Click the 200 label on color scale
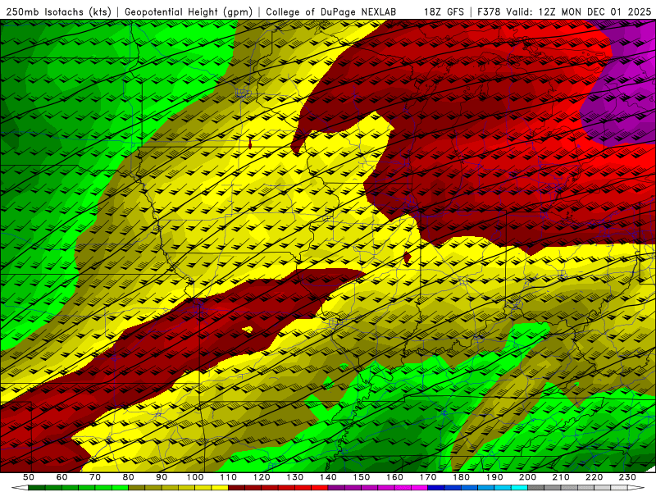 point(527,477)
